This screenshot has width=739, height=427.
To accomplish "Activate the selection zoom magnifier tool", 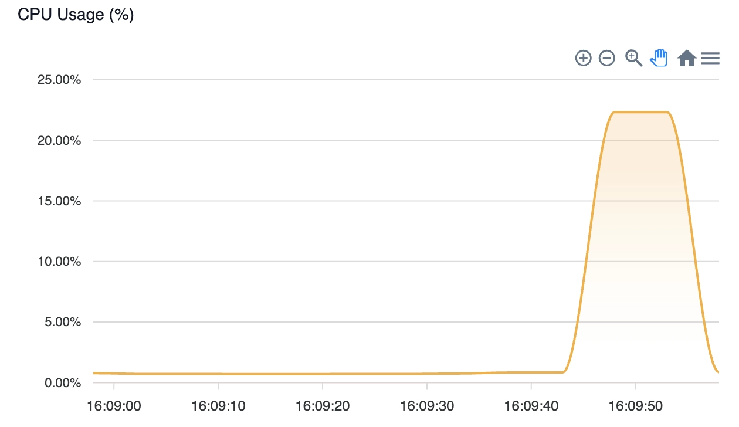I will click(634, 58).
